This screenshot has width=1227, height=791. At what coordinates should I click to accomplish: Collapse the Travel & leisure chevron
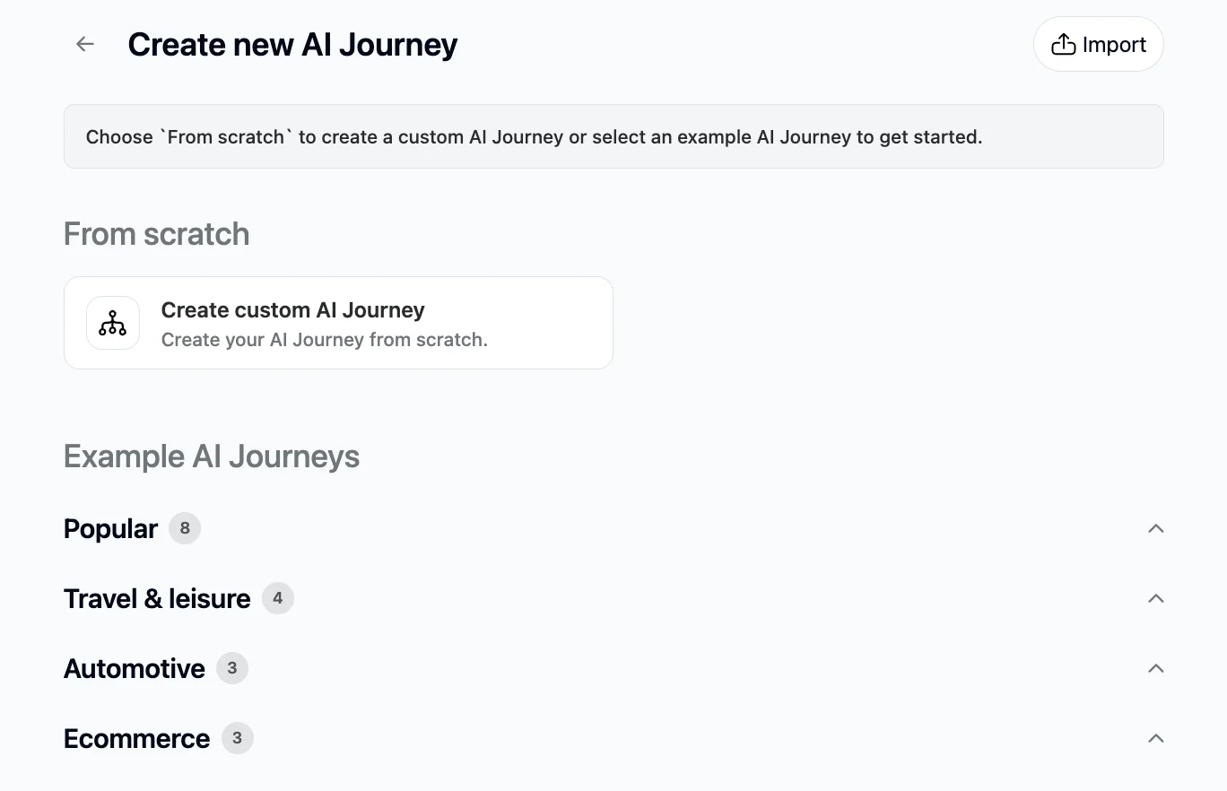point(1156,598)
